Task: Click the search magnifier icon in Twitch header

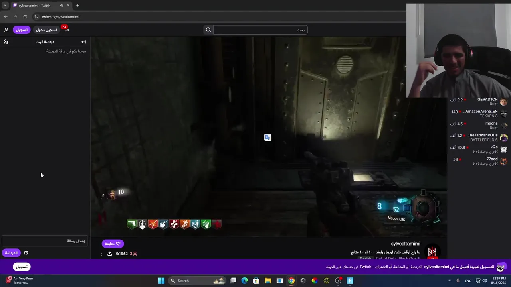Action: click(x=208, y=30)
